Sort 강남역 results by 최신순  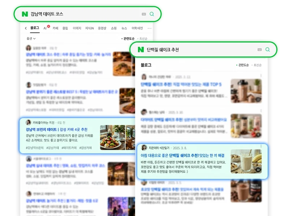tap(143, 39)
